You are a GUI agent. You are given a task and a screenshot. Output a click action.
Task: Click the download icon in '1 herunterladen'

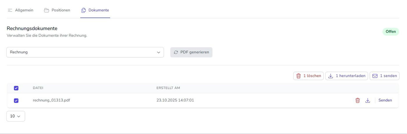pos(331,76)
